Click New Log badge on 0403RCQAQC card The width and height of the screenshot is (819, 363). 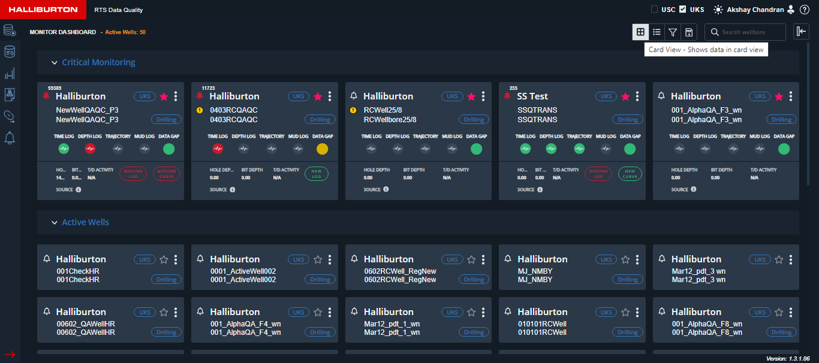(317, 174)
